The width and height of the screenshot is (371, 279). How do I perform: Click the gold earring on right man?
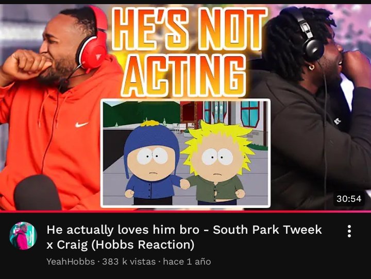[312, 67]
